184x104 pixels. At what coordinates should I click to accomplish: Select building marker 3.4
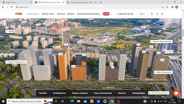coord(66,44)
